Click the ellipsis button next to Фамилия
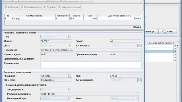The image size is (182, 102). 70,76
